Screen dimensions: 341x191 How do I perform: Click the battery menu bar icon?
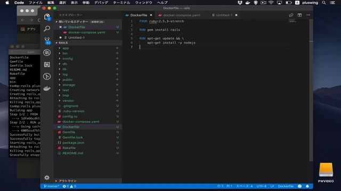click(x=289, y=3)
